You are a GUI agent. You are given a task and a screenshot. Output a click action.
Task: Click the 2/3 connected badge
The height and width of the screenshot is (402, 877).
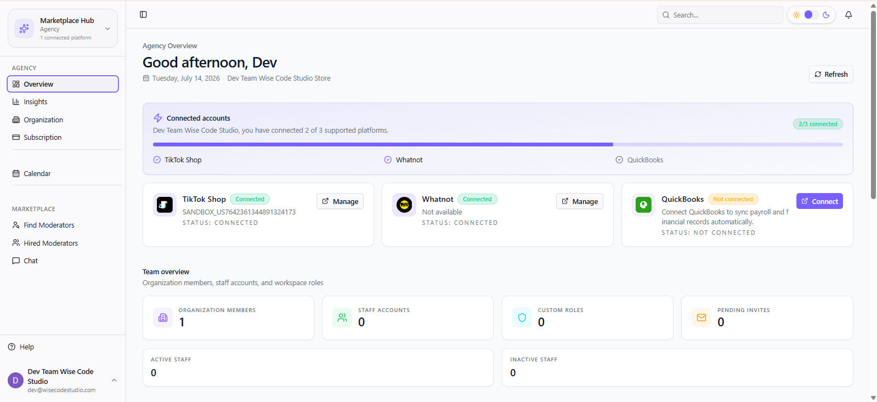[x=818, y=124]
